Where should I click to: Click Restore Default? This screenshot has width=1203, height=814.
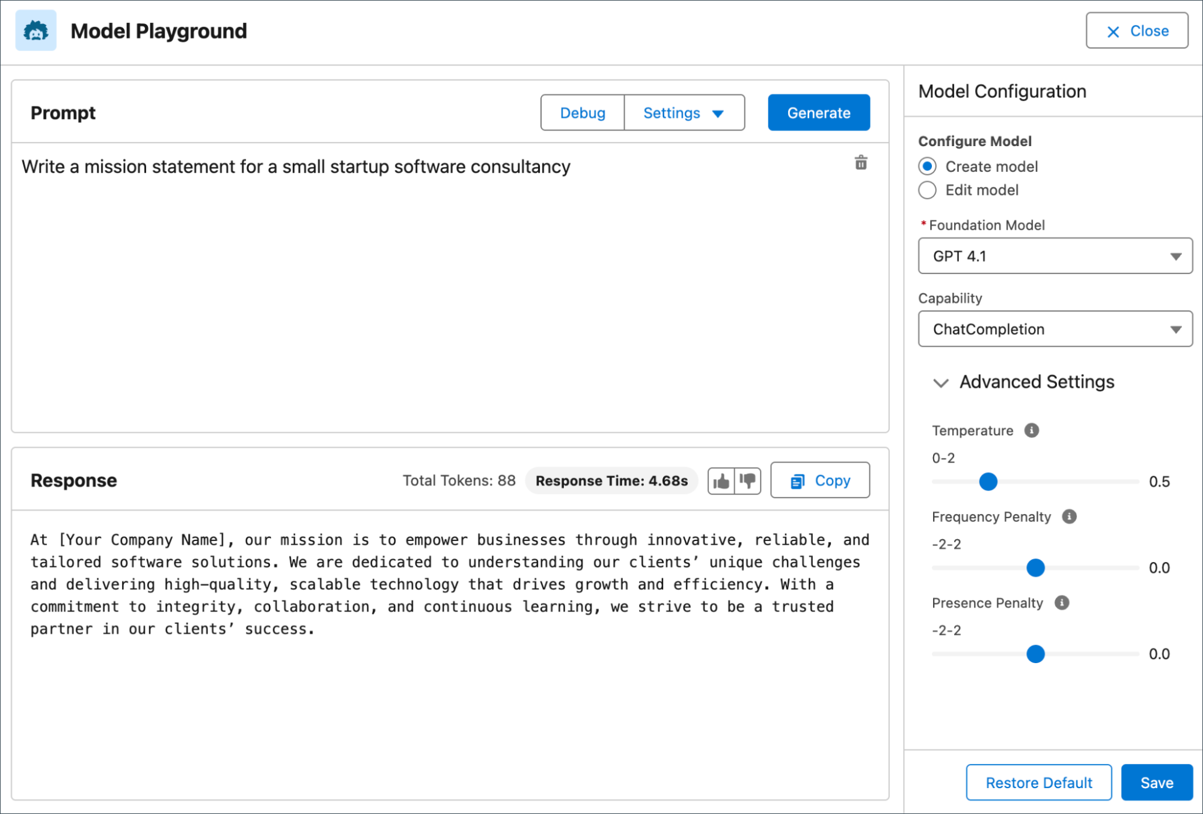tap(1038, 782)
